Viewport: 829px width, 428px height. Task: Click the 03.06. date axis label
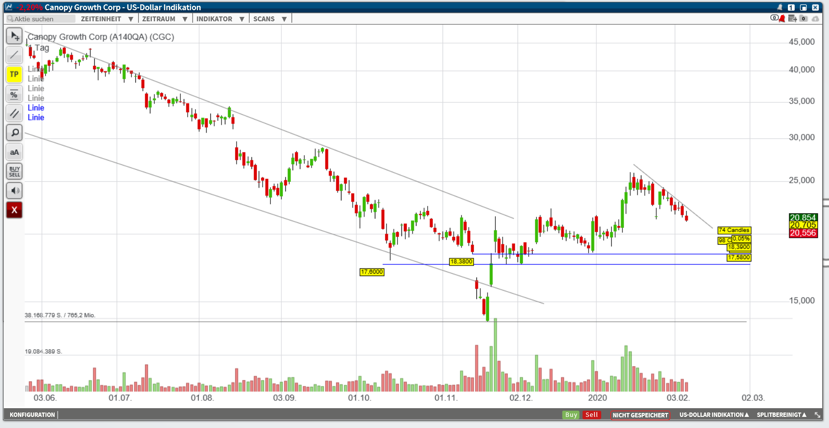45,398
